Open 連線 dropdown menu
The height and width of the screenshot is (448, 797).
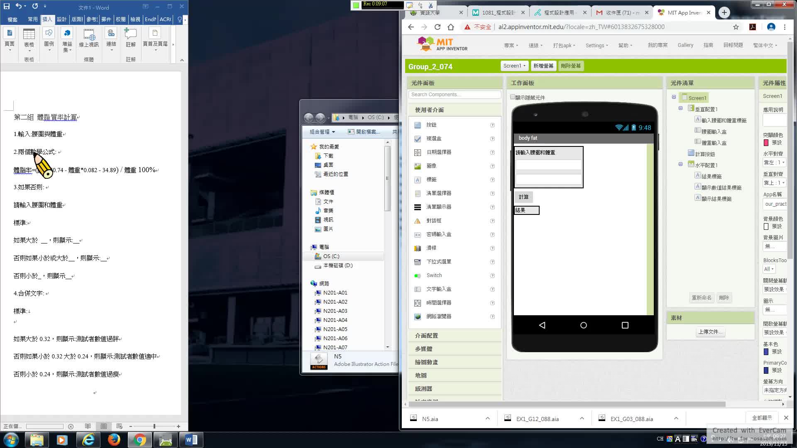pos(535,46)
